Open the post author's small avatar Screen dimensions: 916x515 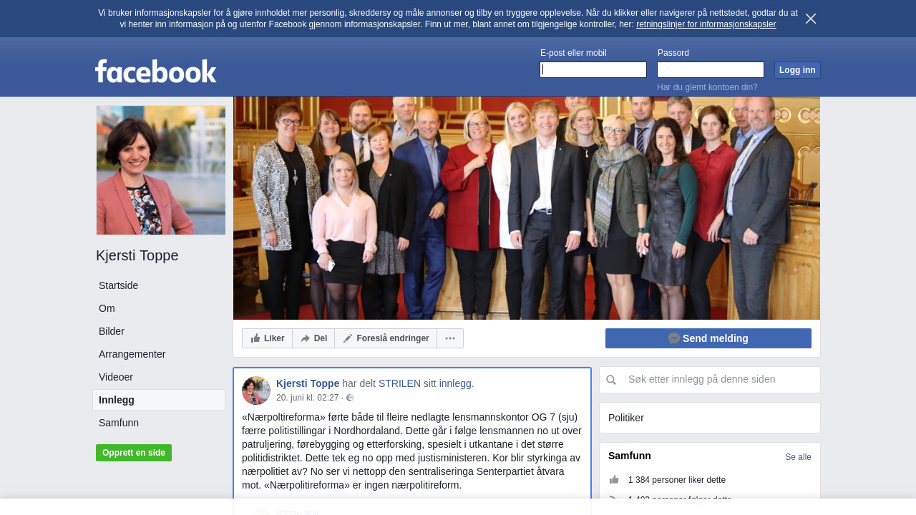click(256, 391)
